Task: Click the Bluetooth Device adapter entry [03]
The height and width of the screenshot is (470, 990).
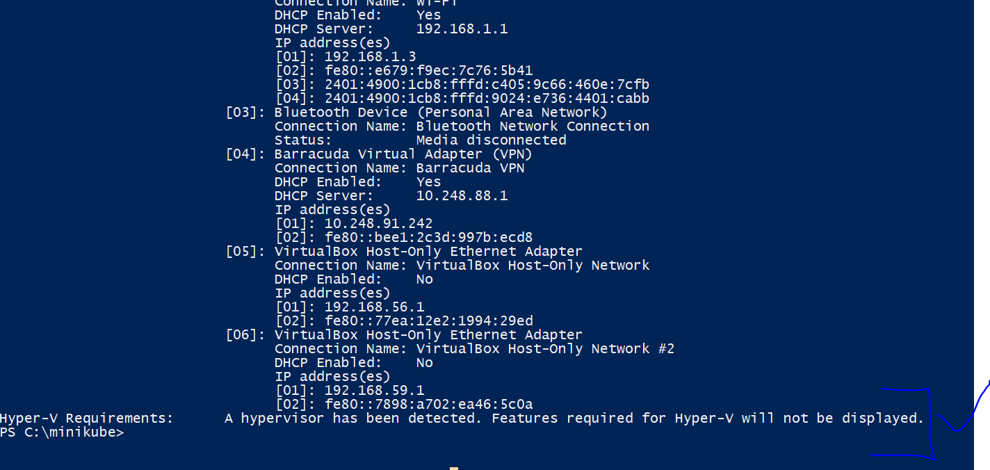Action: pyautogui.click(x=416, y=113)
